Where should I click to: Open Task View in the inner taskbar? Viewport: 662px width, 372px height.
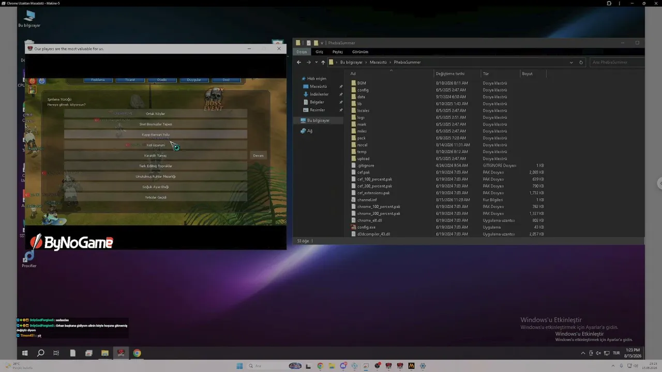pos(56,353)
